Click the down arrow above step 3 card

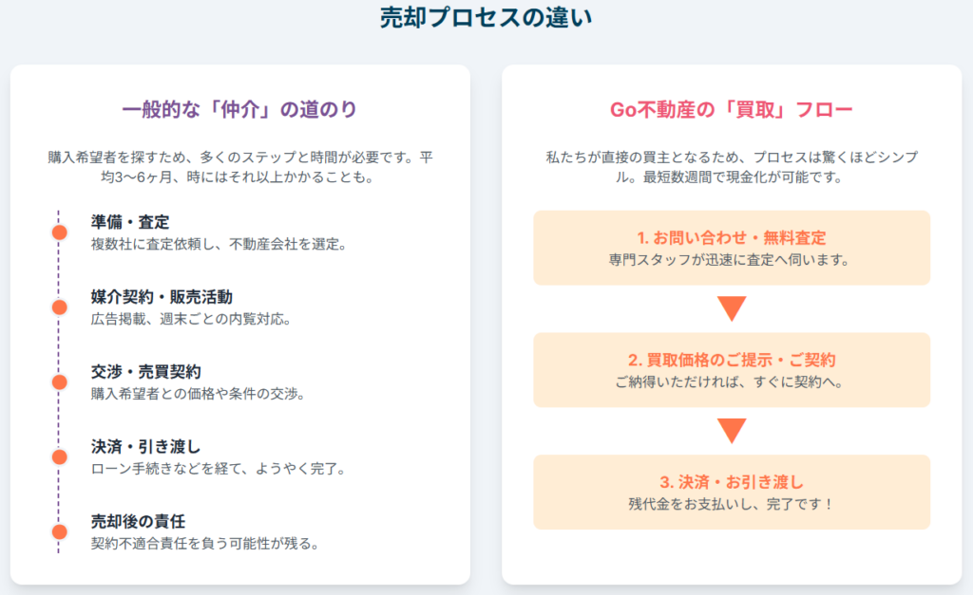point(732,431)
